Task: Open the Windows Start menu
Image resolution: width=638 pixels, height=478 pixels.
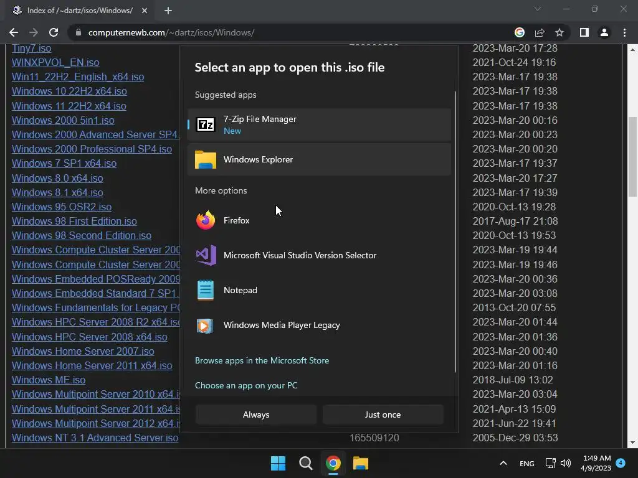Action: point(279,463)
